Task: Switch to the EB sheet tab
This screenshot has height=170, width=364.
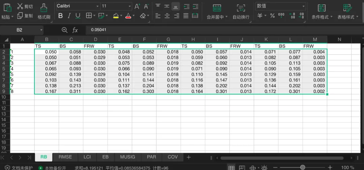Action: coord(105,157)
